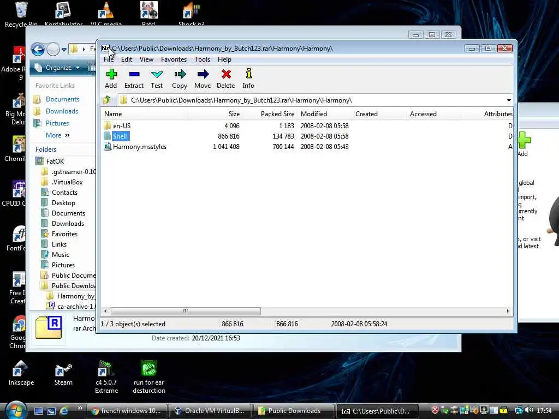Sort by the Modified column header

coord(314,114)
